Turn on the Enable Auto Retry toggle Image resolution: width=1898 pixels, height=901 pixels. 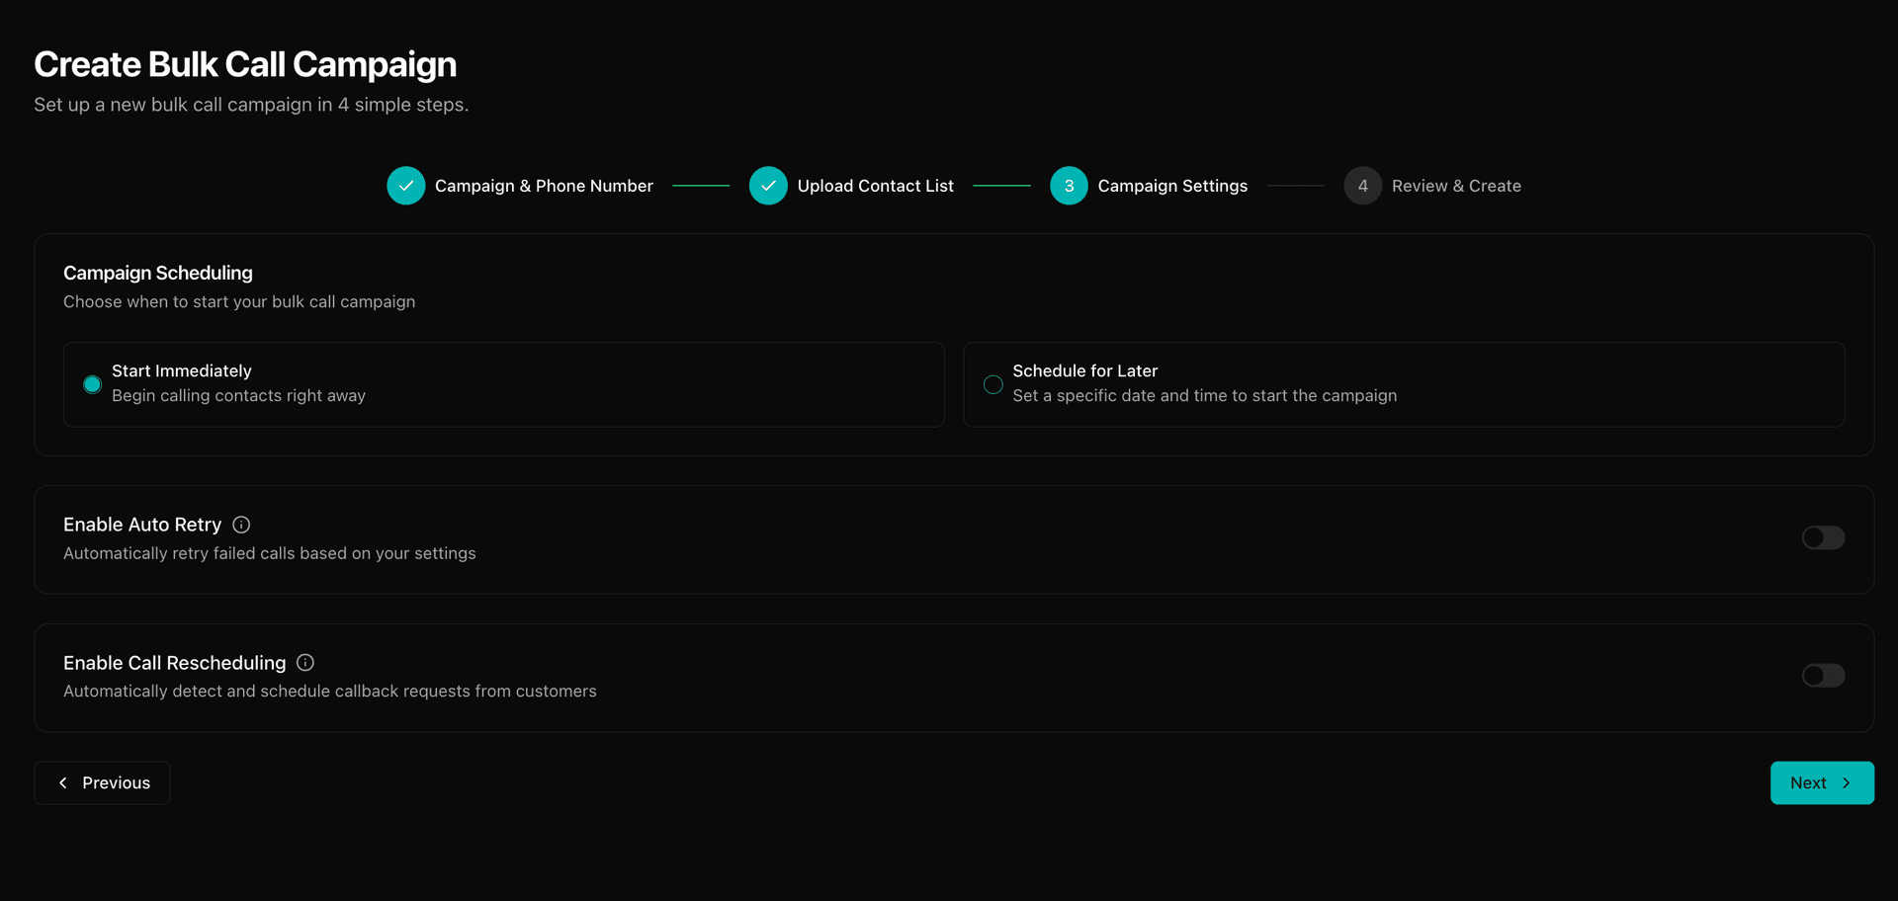coord(1823,537)
